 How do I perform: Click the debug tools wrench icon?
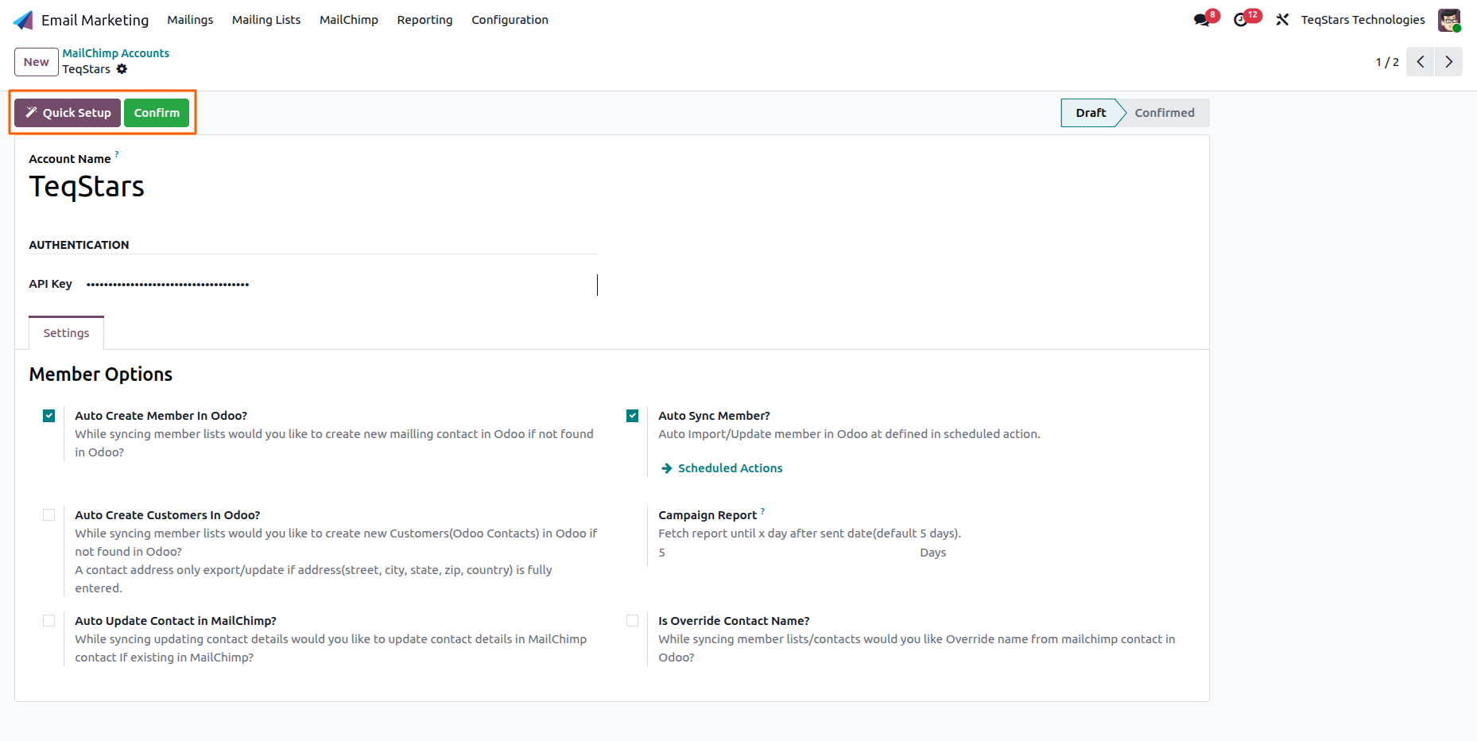point(1282,20)
